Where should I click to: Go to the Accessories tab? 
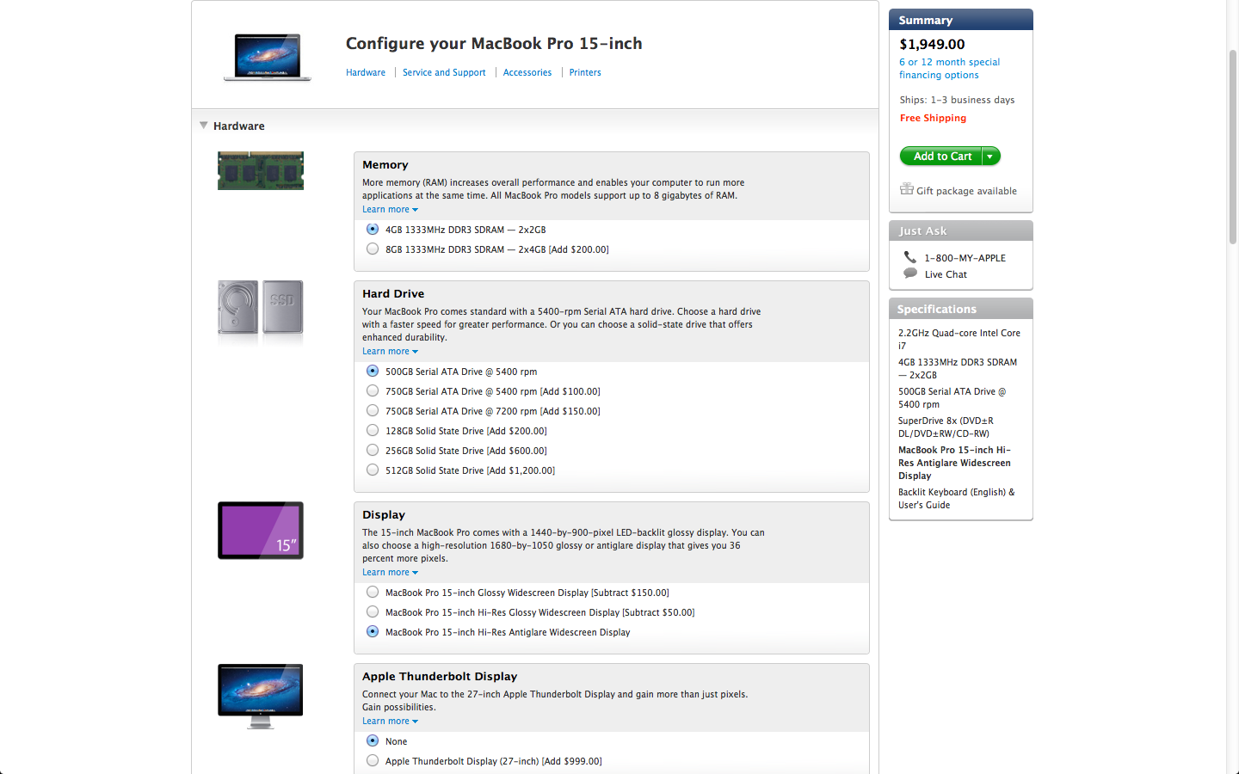pyautogui.click(x=527, y=73)
